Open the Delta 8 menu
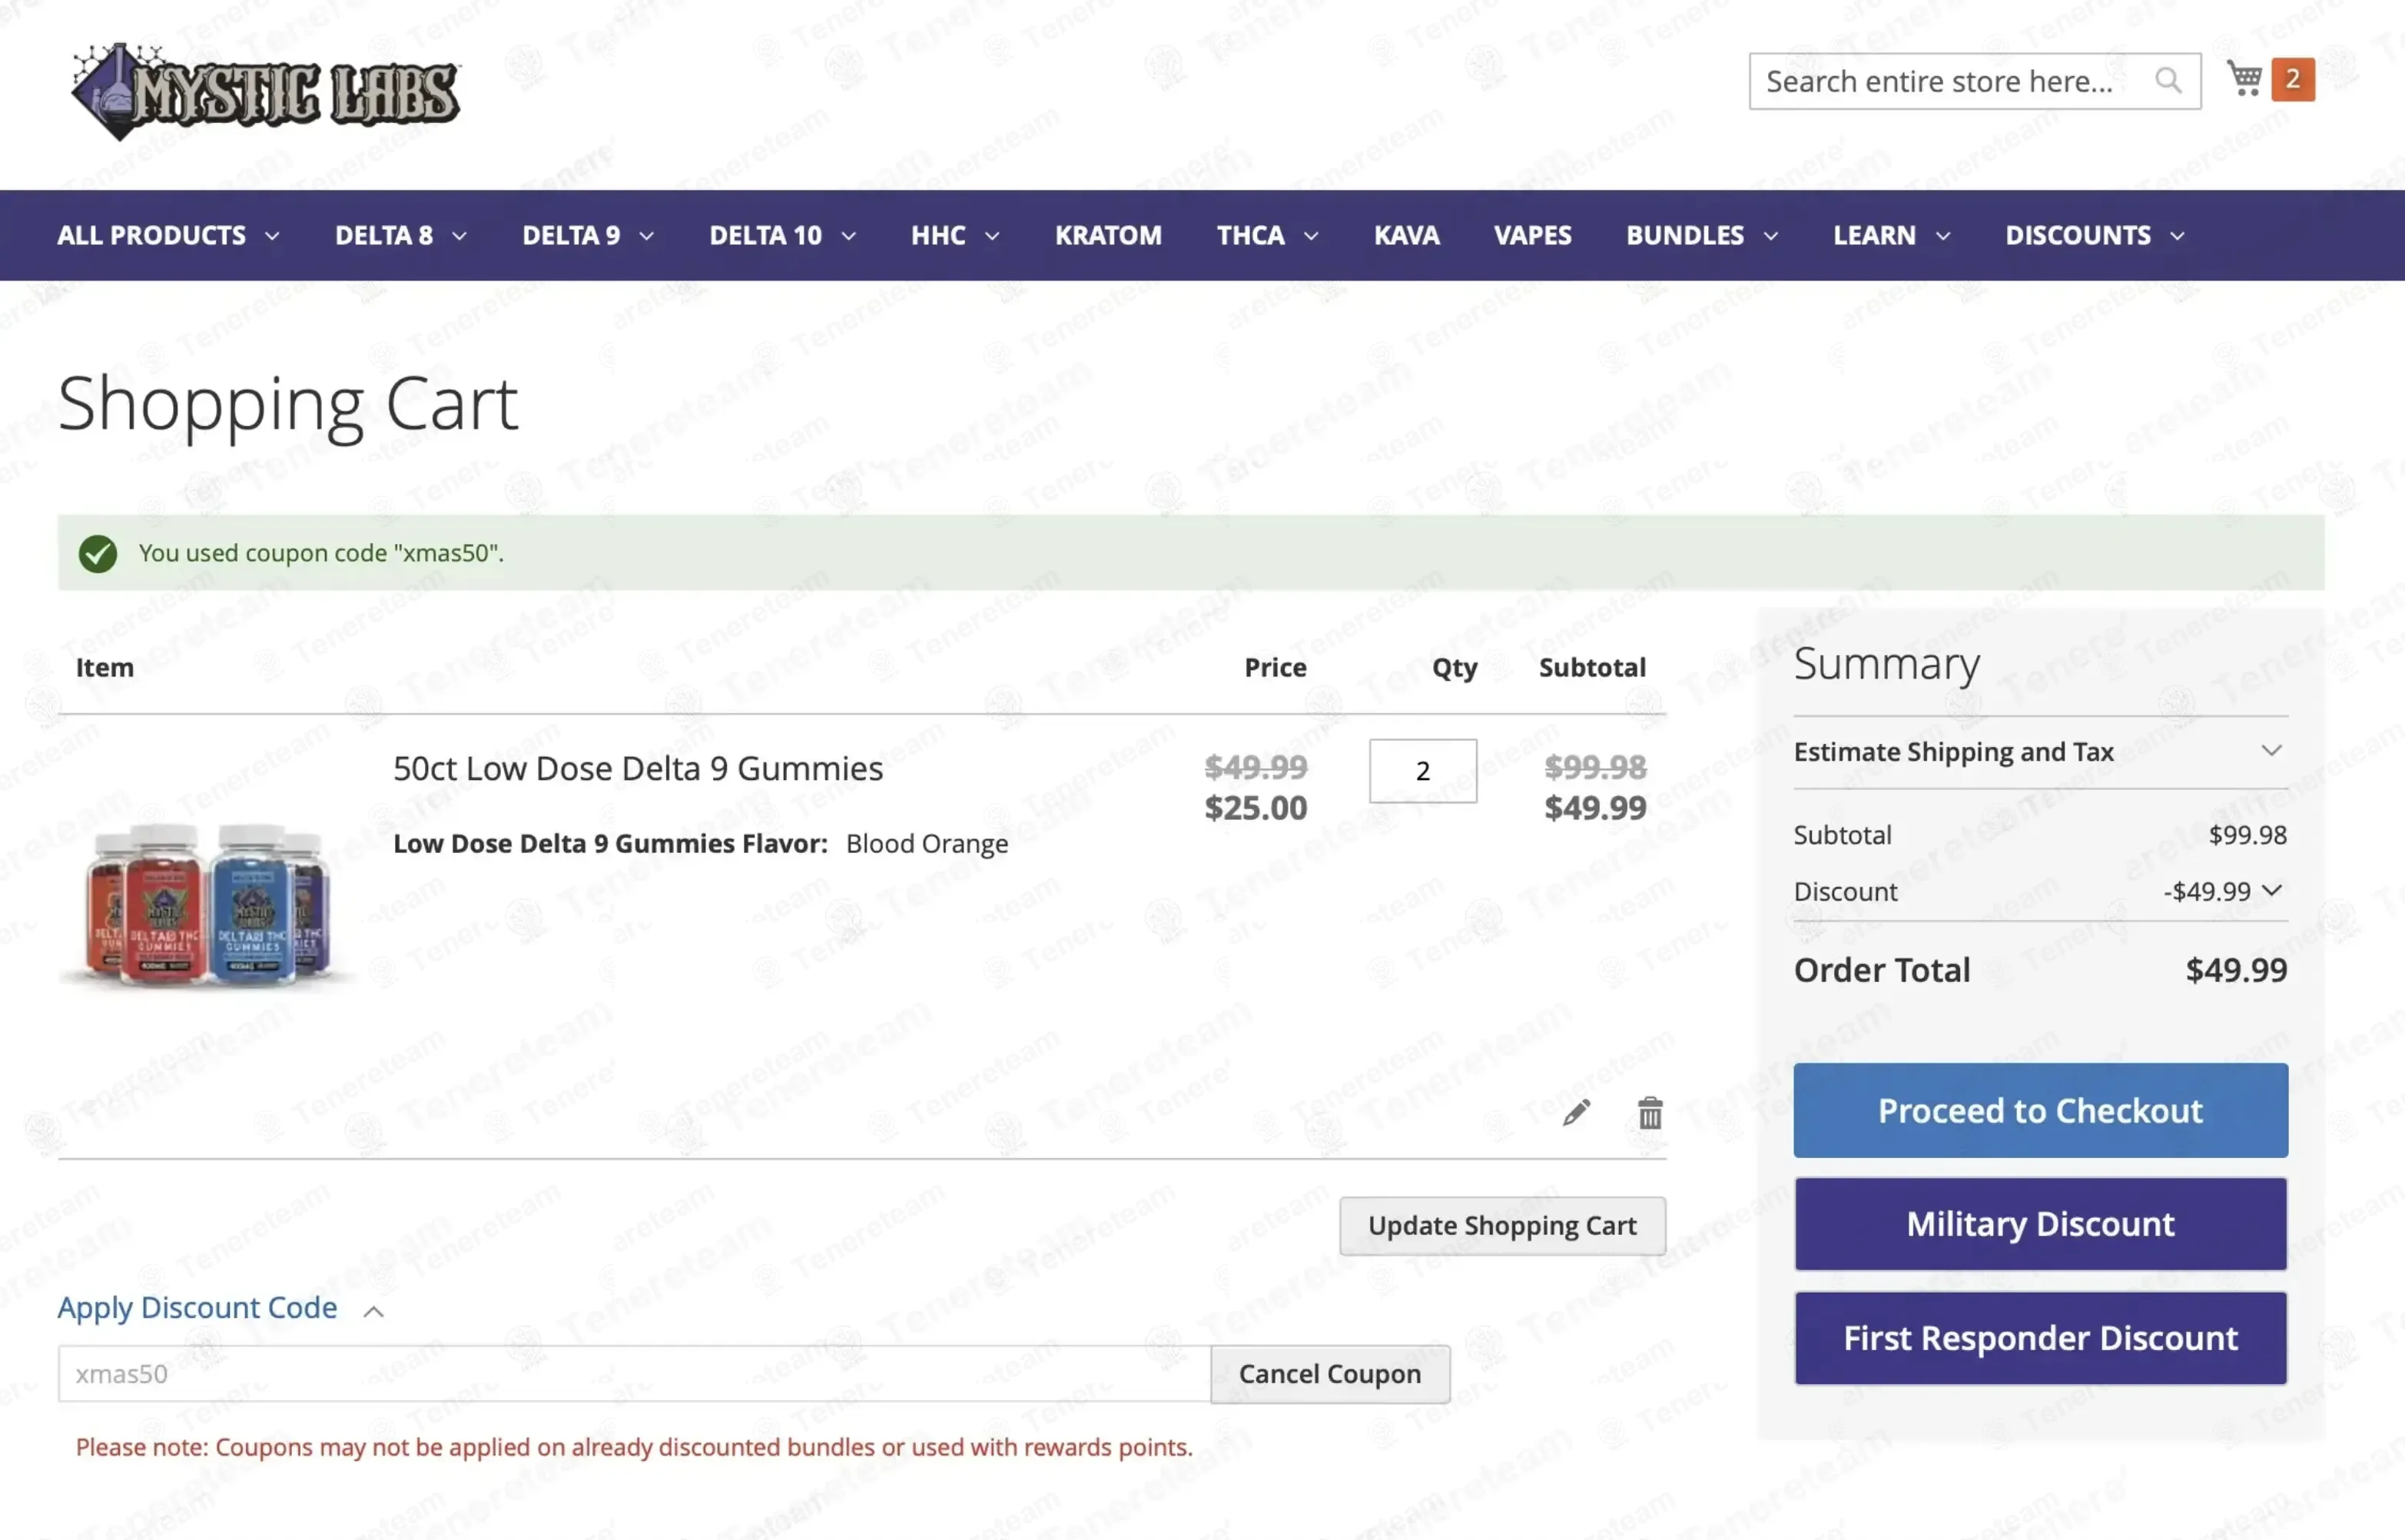The image size is (2405, 1540). pyautogui.click(x=401, y=235)
